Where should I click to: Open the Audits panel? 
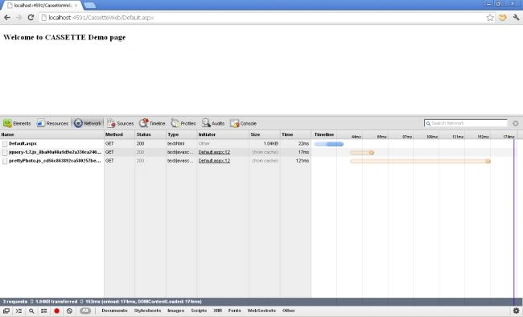(x=213, y=123)
